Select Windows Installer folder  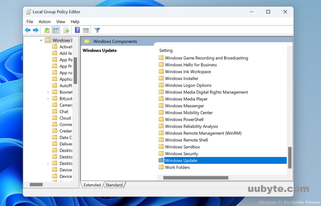click(x=182, y=79)
